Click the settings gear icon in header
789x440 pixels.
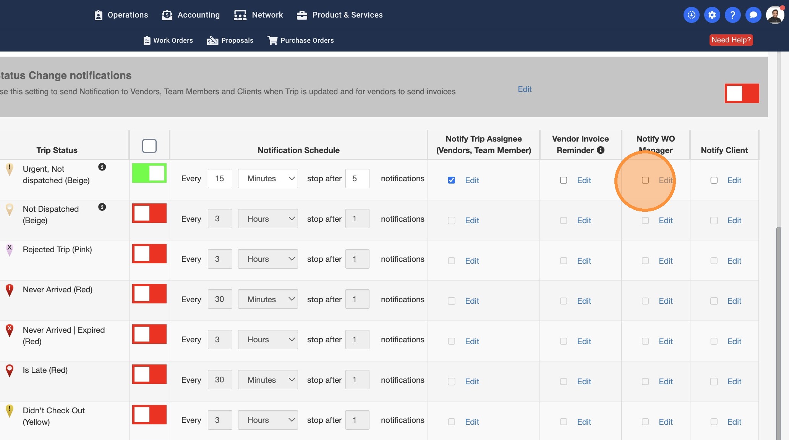point(712,15)
